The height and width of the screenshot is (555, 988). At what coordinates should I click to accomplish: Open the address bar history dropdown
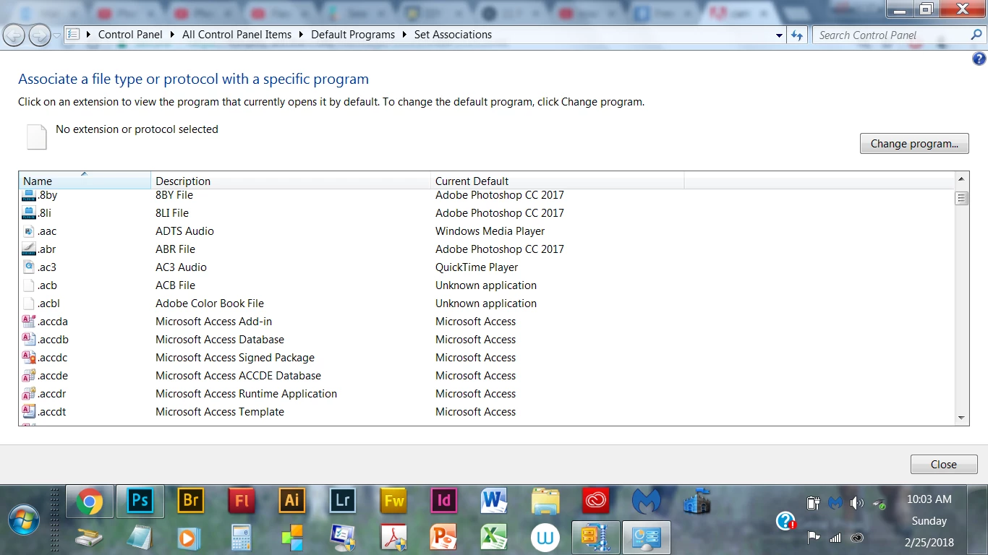pos(779,35)
